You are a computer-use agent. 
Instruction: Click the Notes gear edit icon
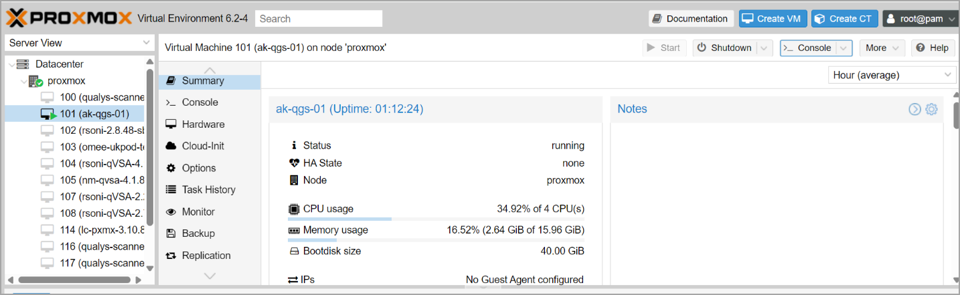pyautogui.click(x=931, y=109)
